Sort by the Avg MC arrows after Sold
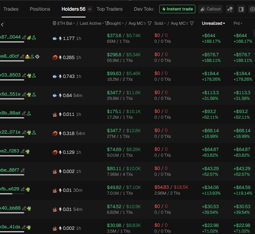This screenshot has width=255, height=234. coord(187,23)
